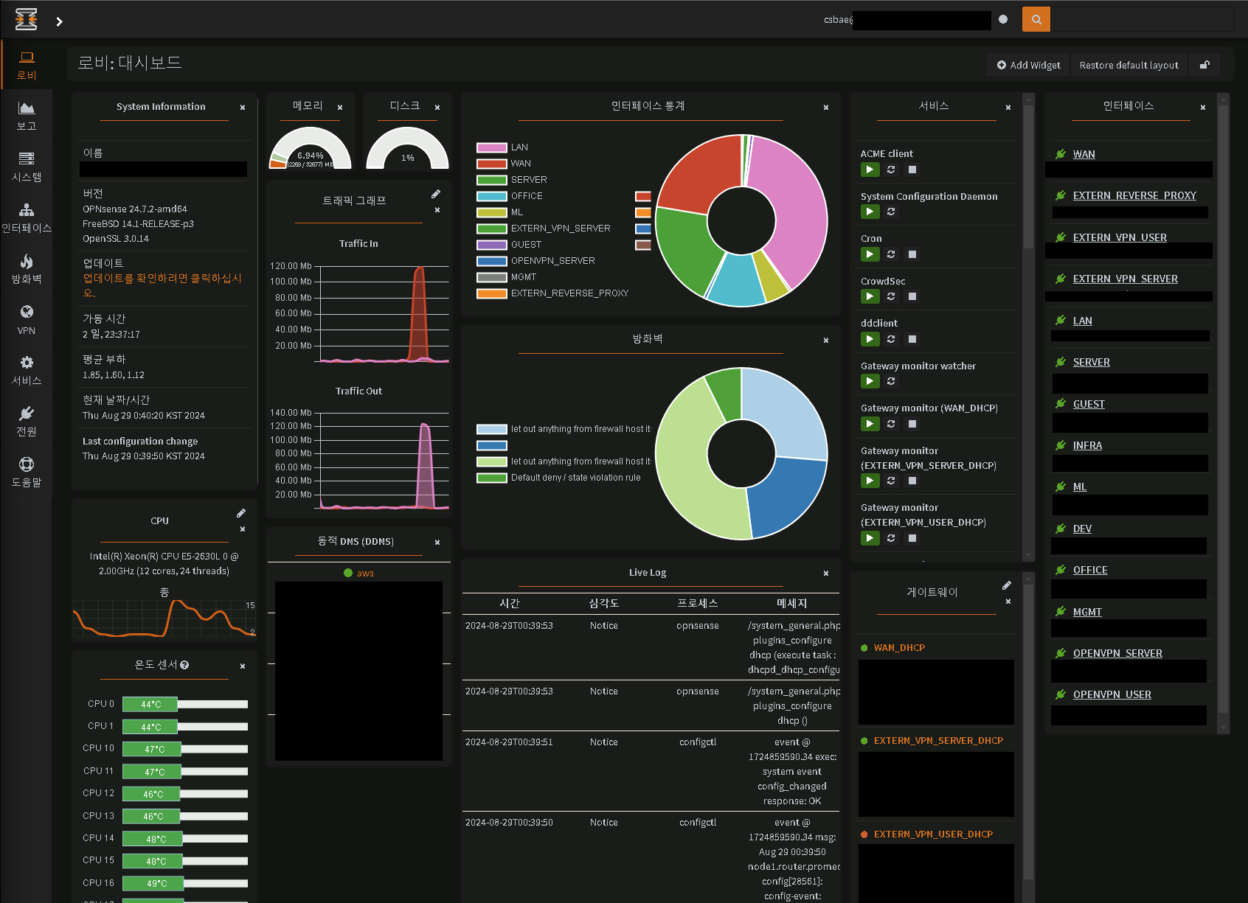Start the Cron service play button
The width and height of the screenshot is (1248, 903).
(x=870, y=254)
